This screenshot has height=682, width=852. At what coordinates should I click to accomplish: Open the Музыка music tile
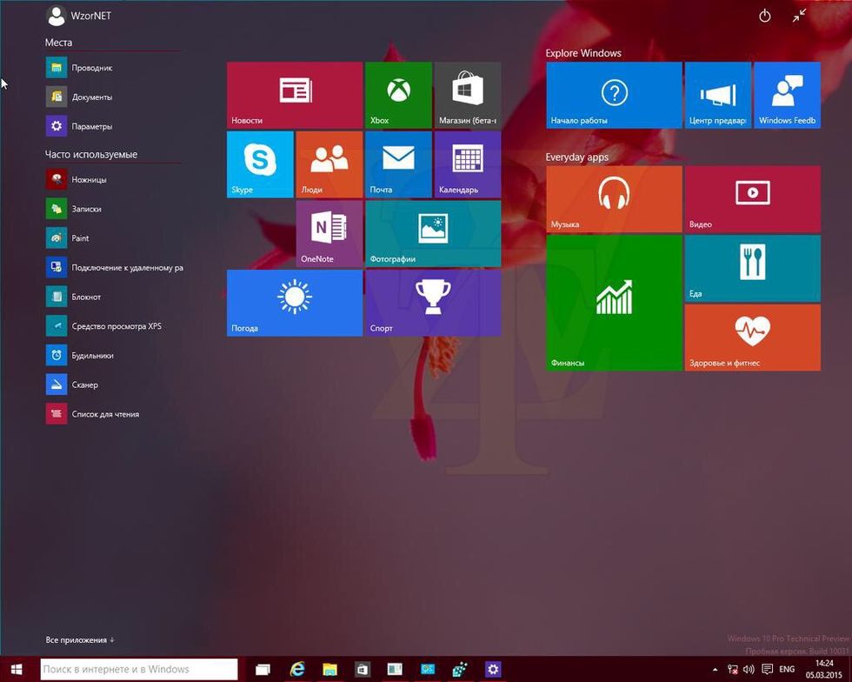click(x=614, y=199)
